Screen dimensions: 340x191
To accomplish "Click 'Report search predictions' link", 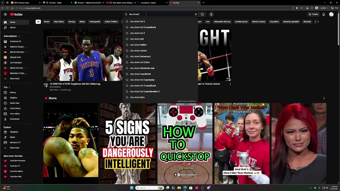I will [x=187, y=101].
